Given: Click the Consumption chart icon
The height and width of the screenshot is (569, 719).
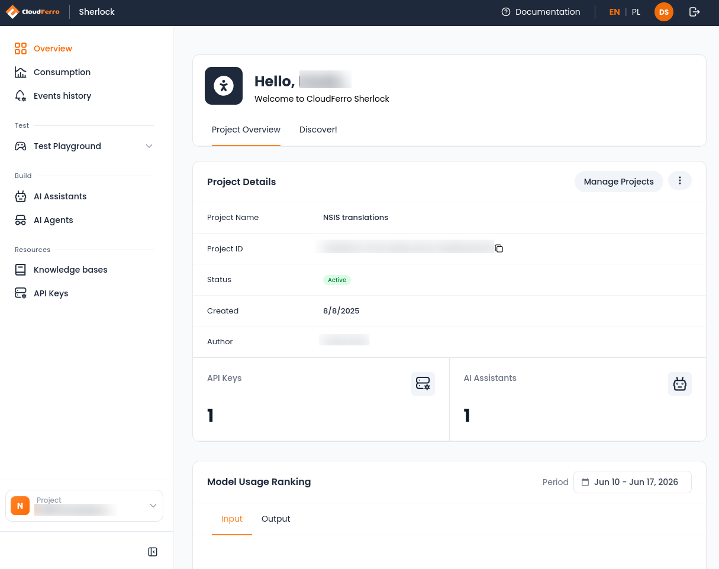Looking at the screenshot, I should pos(21,72).
